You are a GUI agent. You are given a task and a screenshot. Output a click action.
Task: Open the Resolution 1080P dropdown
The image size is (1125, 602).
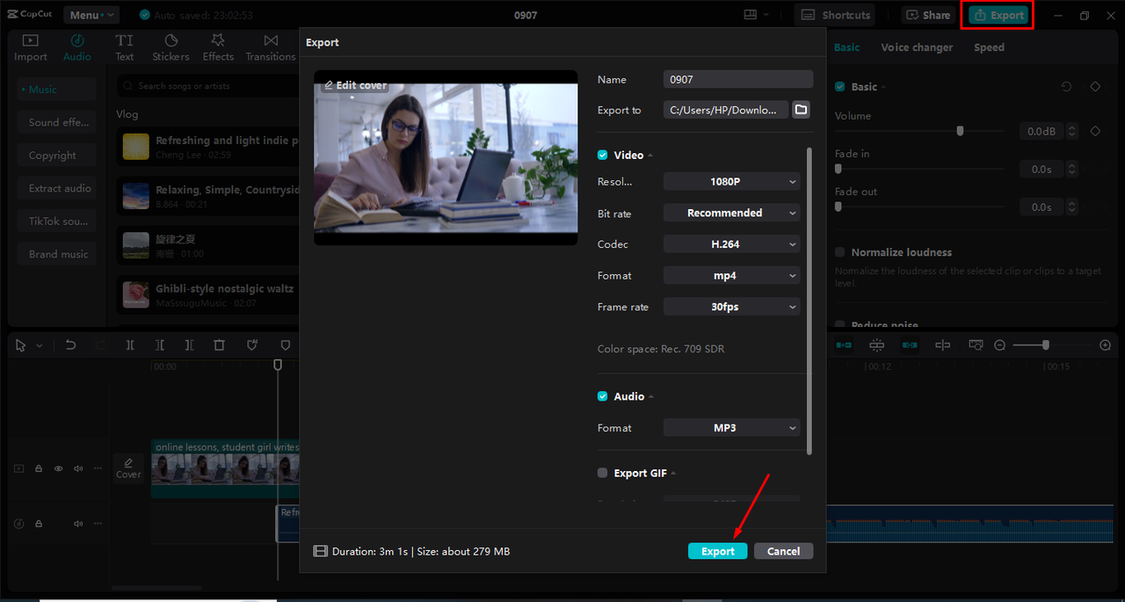(732, 182)
